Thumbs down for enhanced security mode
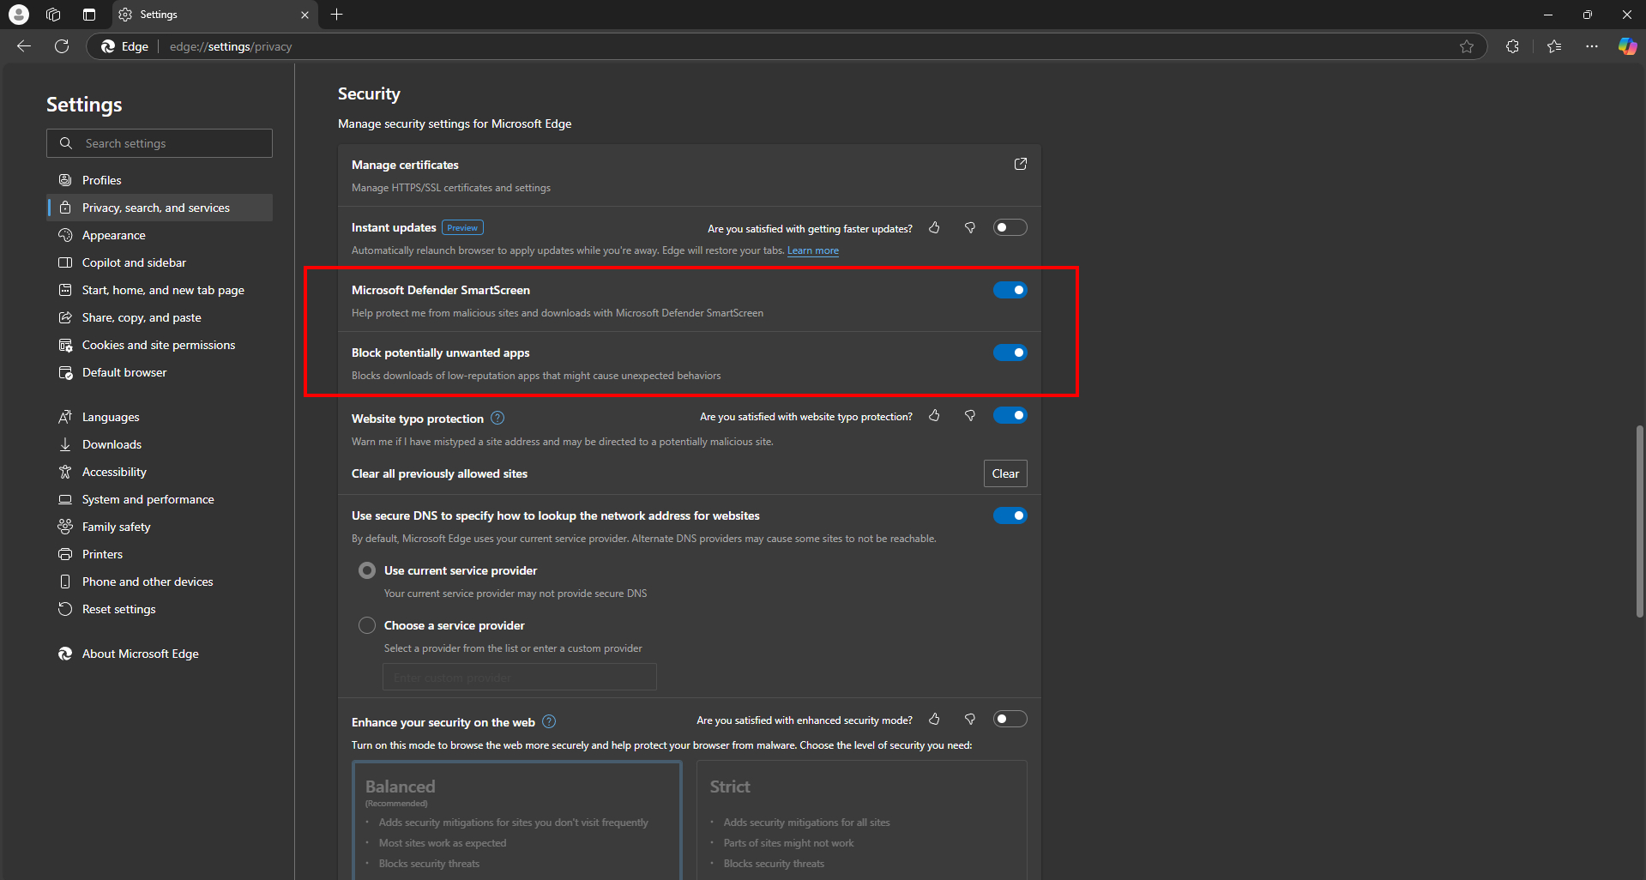 pyautogui.click(x=970, y=719)
